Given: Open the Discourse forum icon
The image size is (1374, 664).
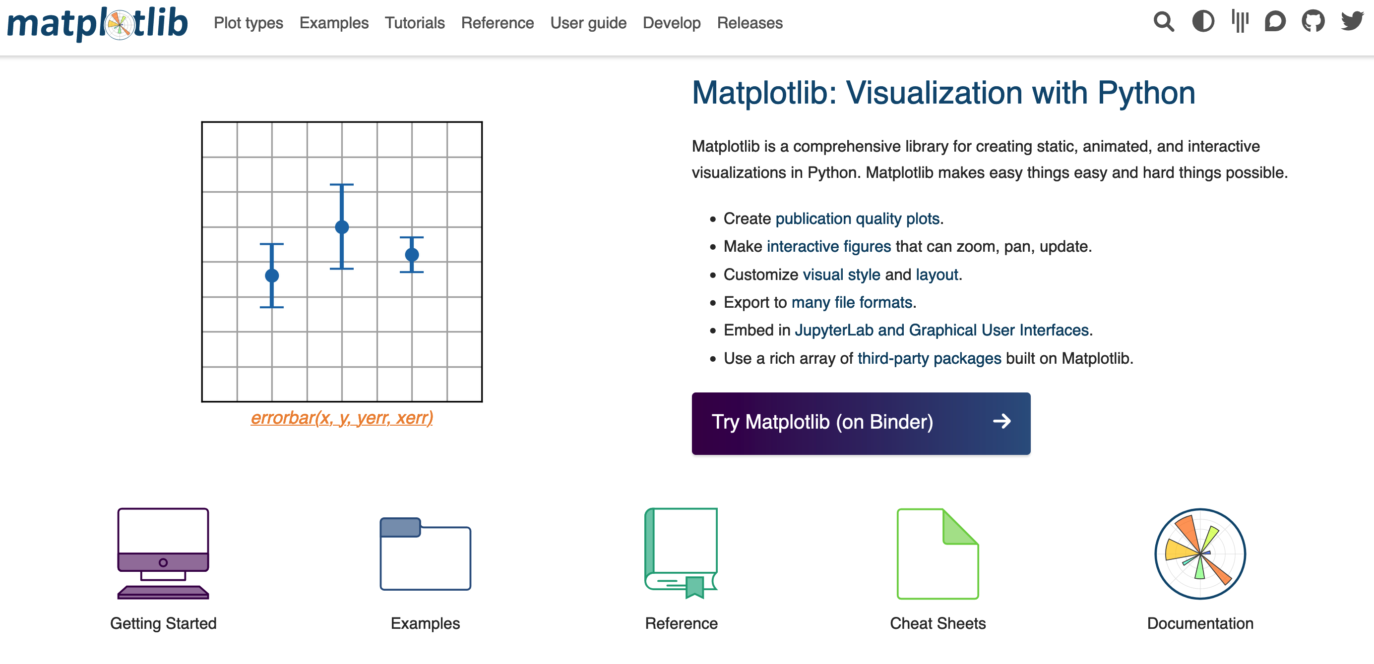Looking at the screenshot, I should pos(1275,22).
